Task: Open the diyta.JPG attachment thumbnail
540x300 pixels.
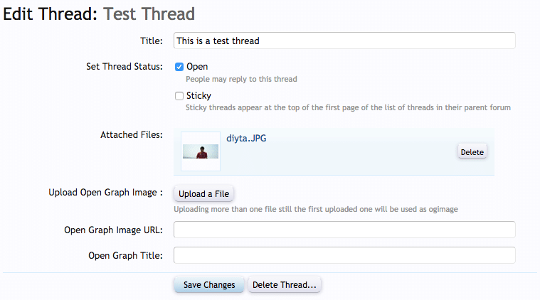Action: 201,151
